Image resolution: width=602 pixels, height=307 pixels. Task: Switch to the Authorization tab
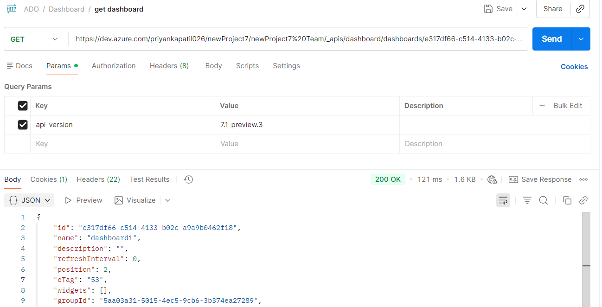coord(113,65)
